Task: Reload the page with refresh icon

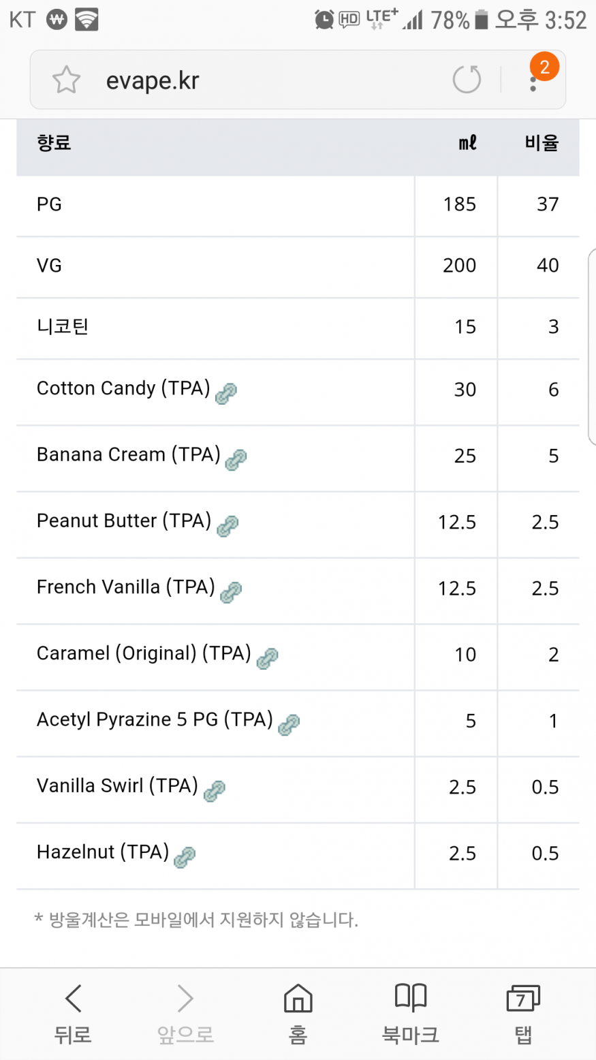Action: pos(467,80)
